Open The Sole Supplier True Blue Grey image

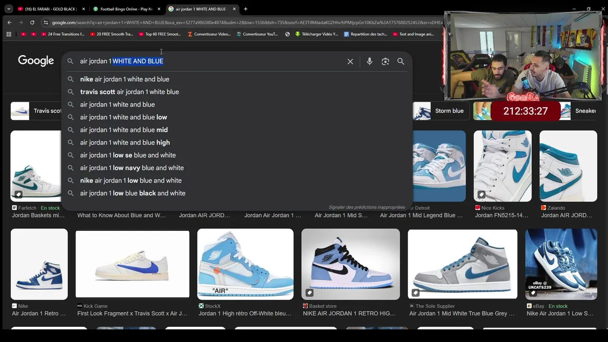tap(462, 264)
